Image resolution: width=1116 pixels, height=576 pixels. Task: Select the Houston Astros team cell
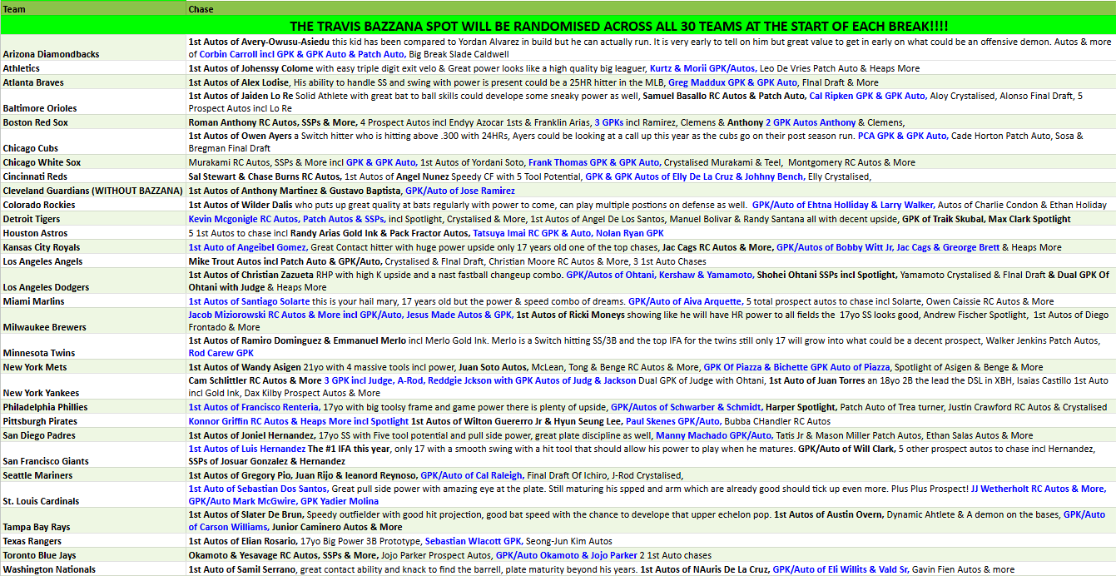(93, 233)
